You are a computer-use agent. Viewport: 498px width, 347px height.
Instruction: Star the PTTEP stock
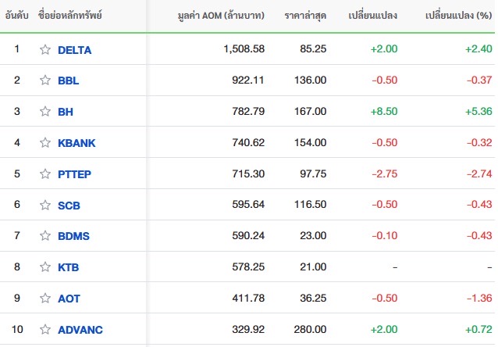pos(45,173)
